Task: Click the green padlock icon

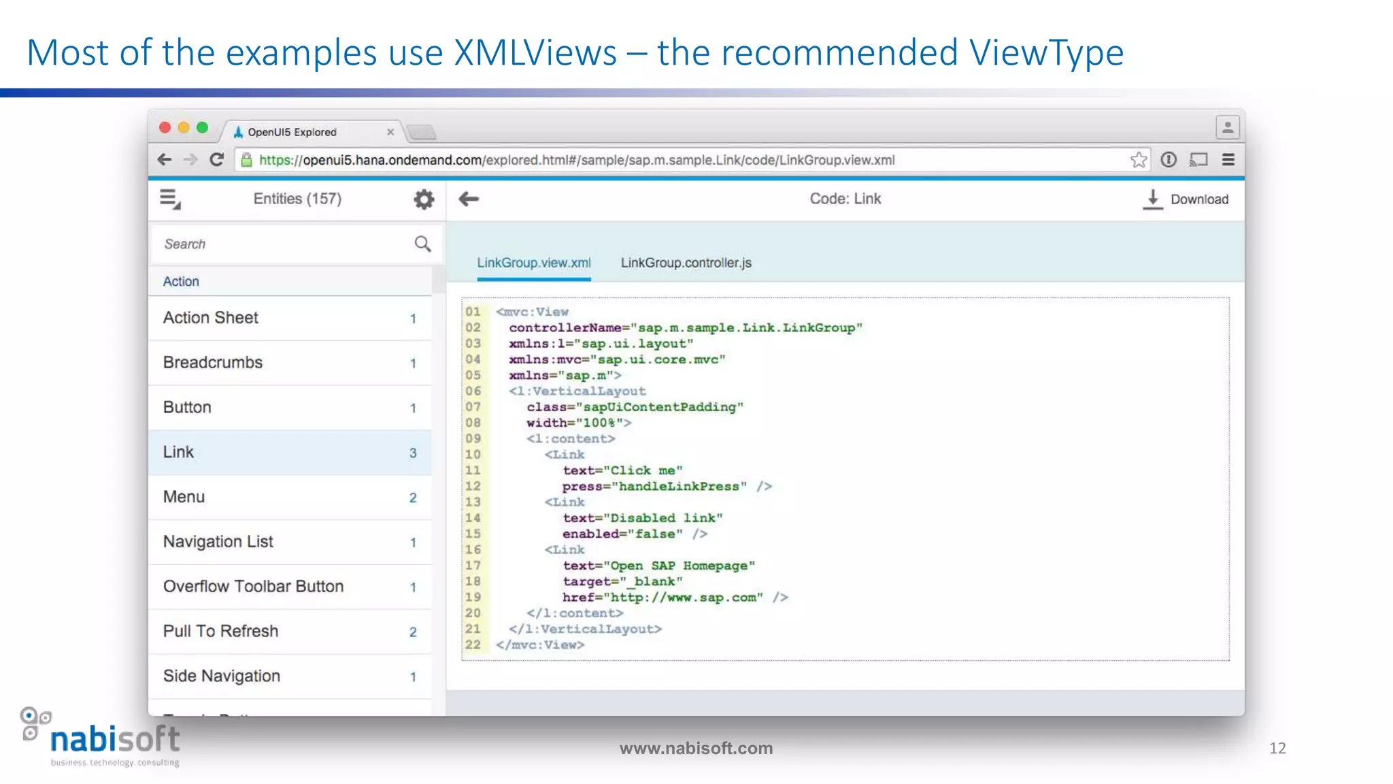Action: [x=246, y=160]
